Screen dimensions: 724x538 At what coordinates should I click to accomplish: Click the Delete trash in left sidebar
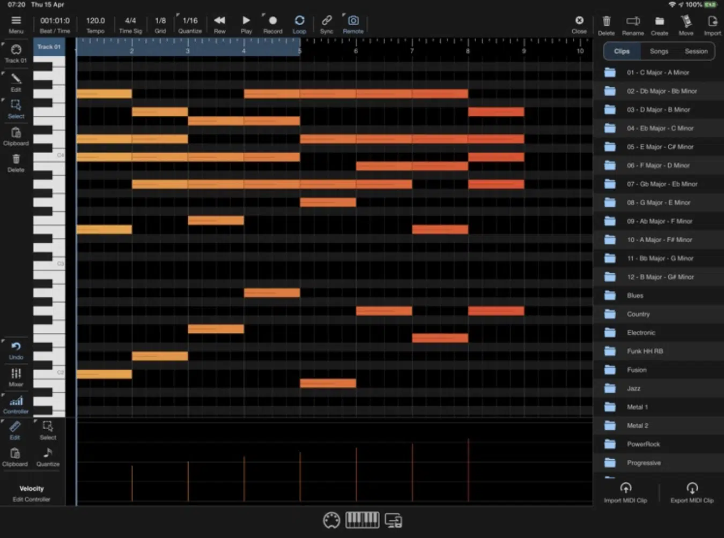[x=16, y=163]
